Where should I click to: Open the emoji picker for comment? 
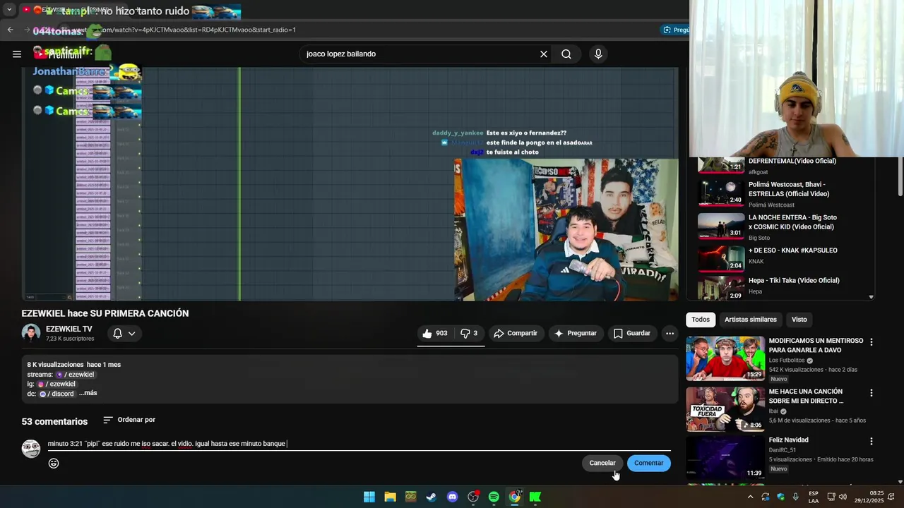(x=54, y=464)
